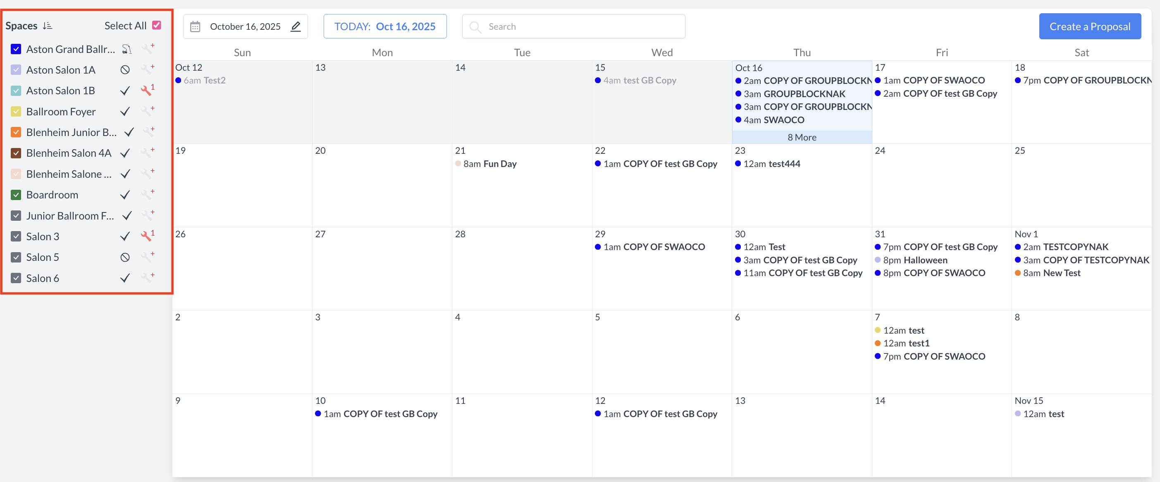Click the checkmark status icon beside Ballroom Foyer
Image resolution: width=1160 pixels, height=482 pixels.
125,111
